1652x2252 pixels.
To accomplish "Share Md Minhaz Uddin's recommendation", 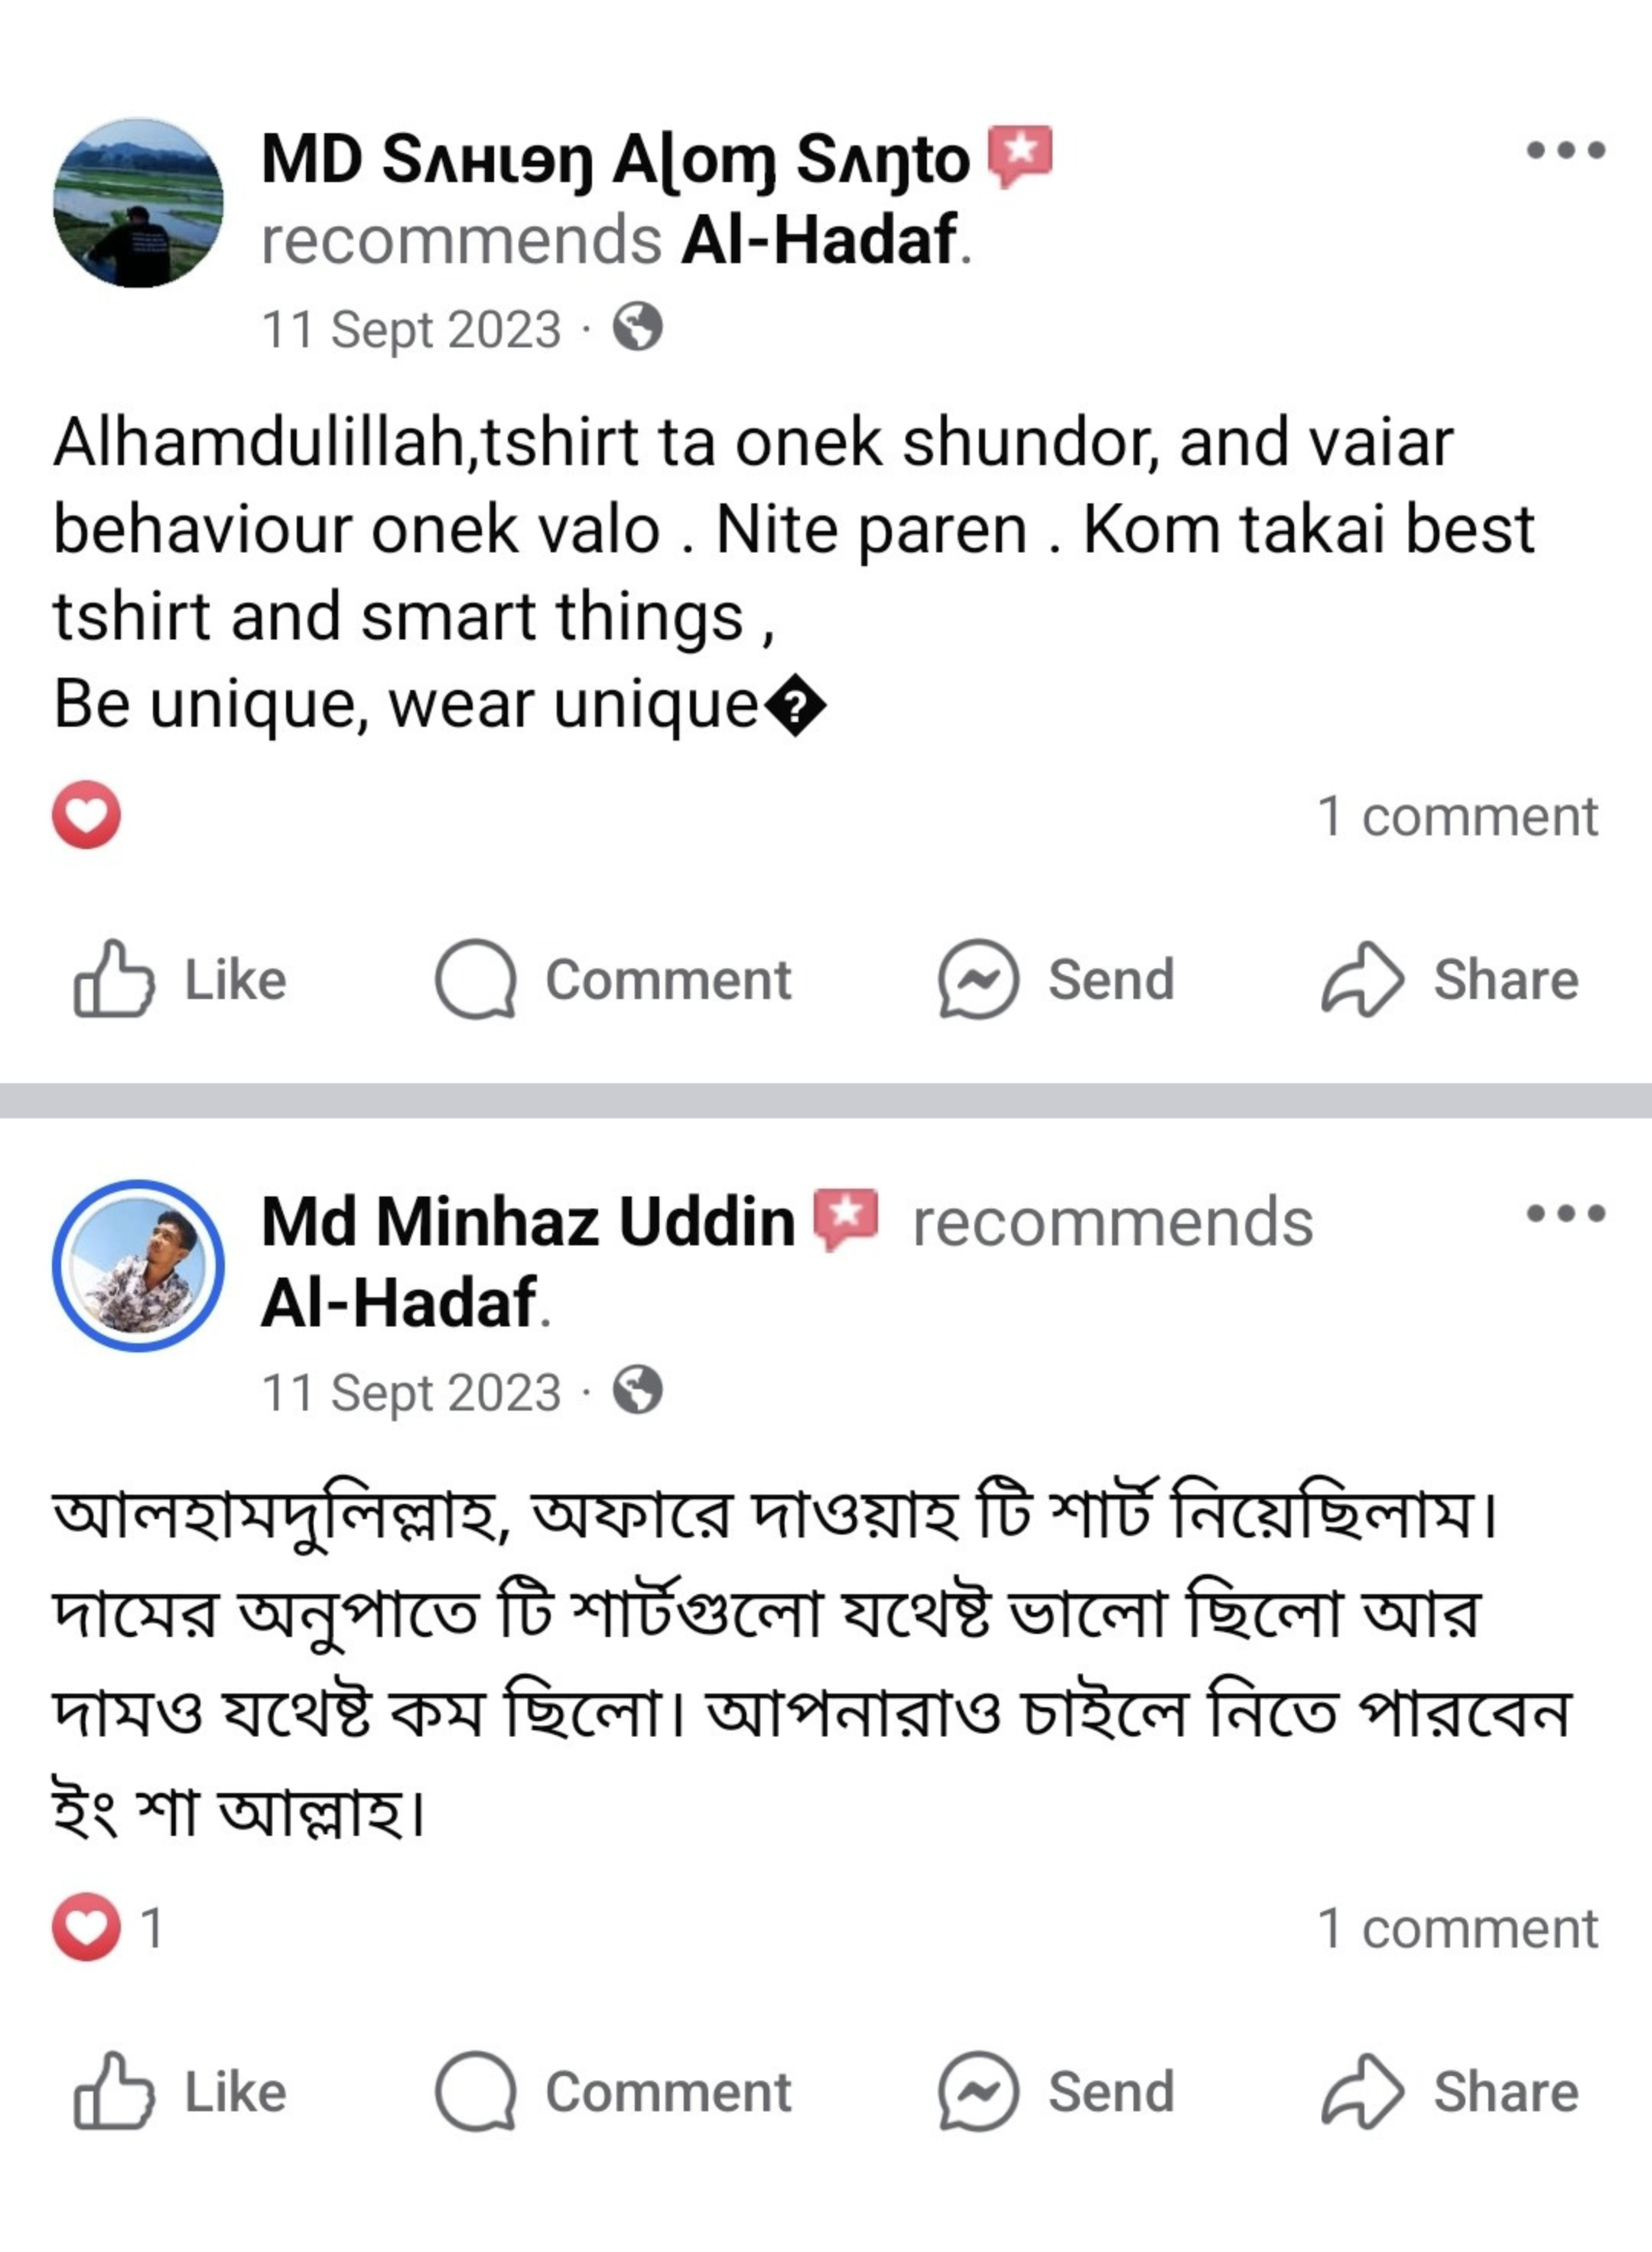I will coord(1450,2091).
